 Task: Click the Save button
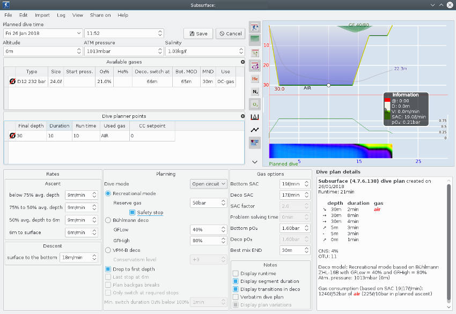pos(198,33)
